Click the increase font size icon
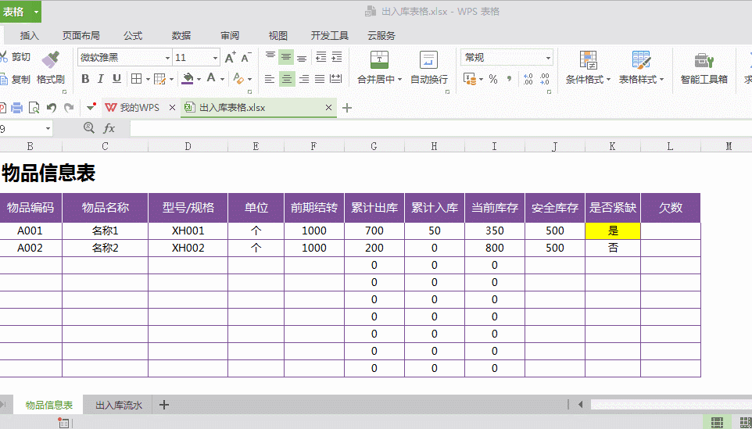The width and height of the screenshot is (752, 429). pos(230,58)
